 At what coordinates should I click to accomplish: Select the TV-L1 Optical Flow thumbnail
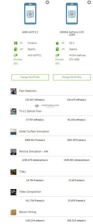(13, 111)
